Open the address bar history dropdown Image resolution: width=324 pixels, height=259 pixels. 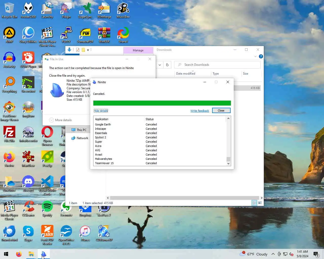[160, 65]
